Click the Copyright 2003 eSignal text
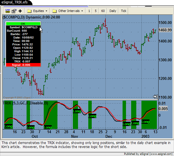Viewport: 174px width, 156px height. (x=17, y=98)
